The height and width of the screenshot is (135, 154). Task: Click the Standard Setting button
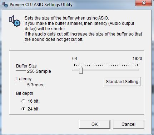(122, 82)
